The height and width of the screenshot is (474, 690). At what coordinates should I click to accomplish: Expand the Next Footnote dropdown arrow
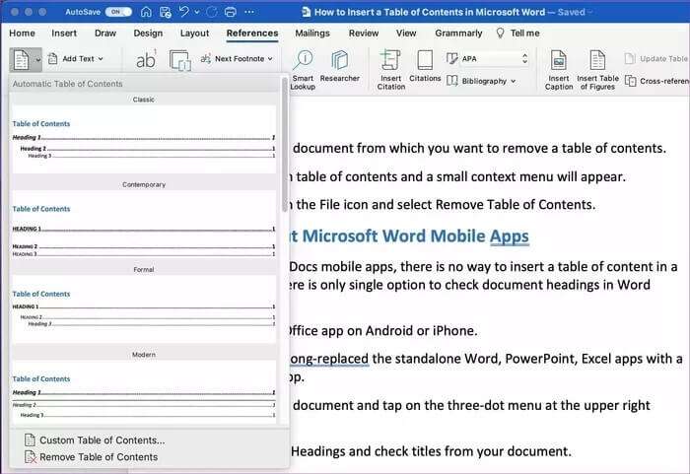click(x=270, y=58)
